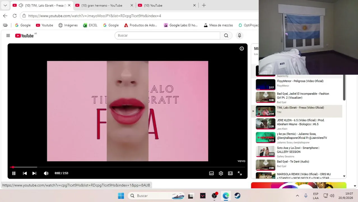Open Microsoft Edge on the taskbar
358x202 pixels.
[226, 196]
